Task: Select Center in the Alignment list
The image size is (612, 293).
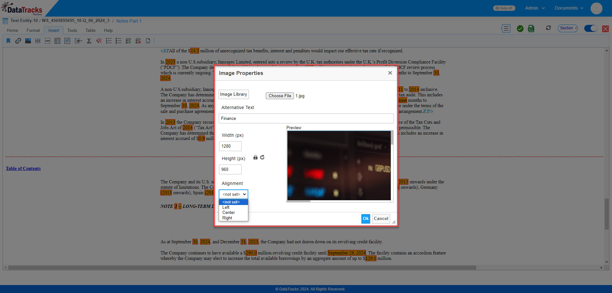Action: (233, 213)
